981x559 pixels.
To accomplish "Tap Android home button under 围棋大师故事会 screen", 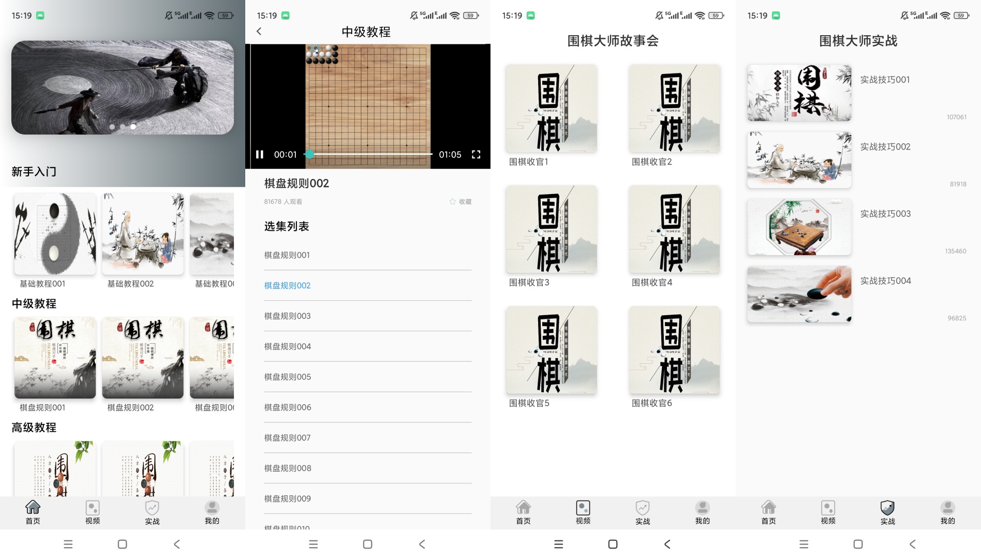I will point(613,544).
